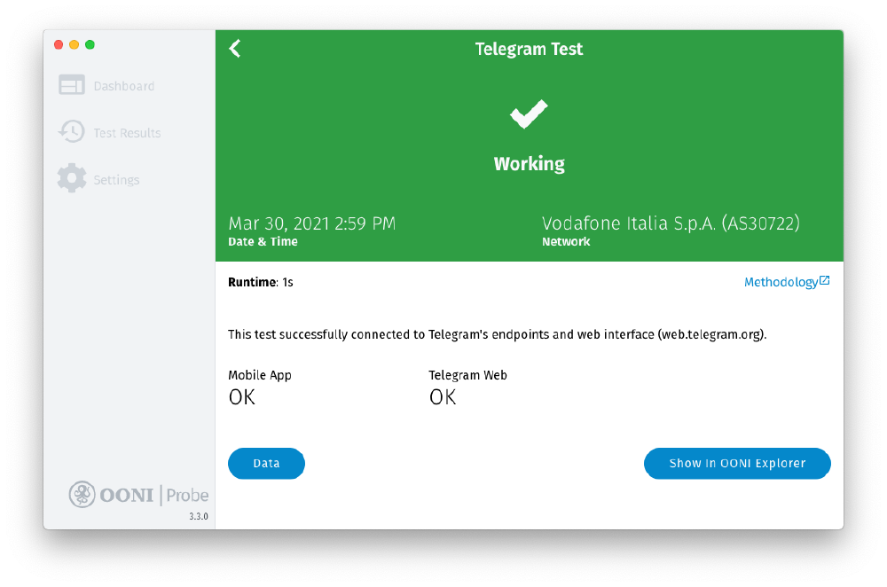
Task: Click the Telegram Web OK result
Action: click(443, 397)
